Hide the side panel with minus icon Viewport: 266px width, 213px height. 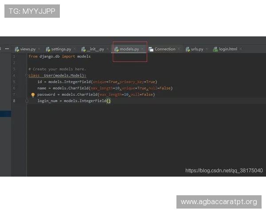(x=7, y=49)
